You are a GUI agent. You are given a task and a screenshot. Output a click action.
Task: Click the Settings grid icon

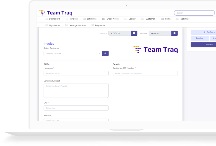(x=178, y=19)
